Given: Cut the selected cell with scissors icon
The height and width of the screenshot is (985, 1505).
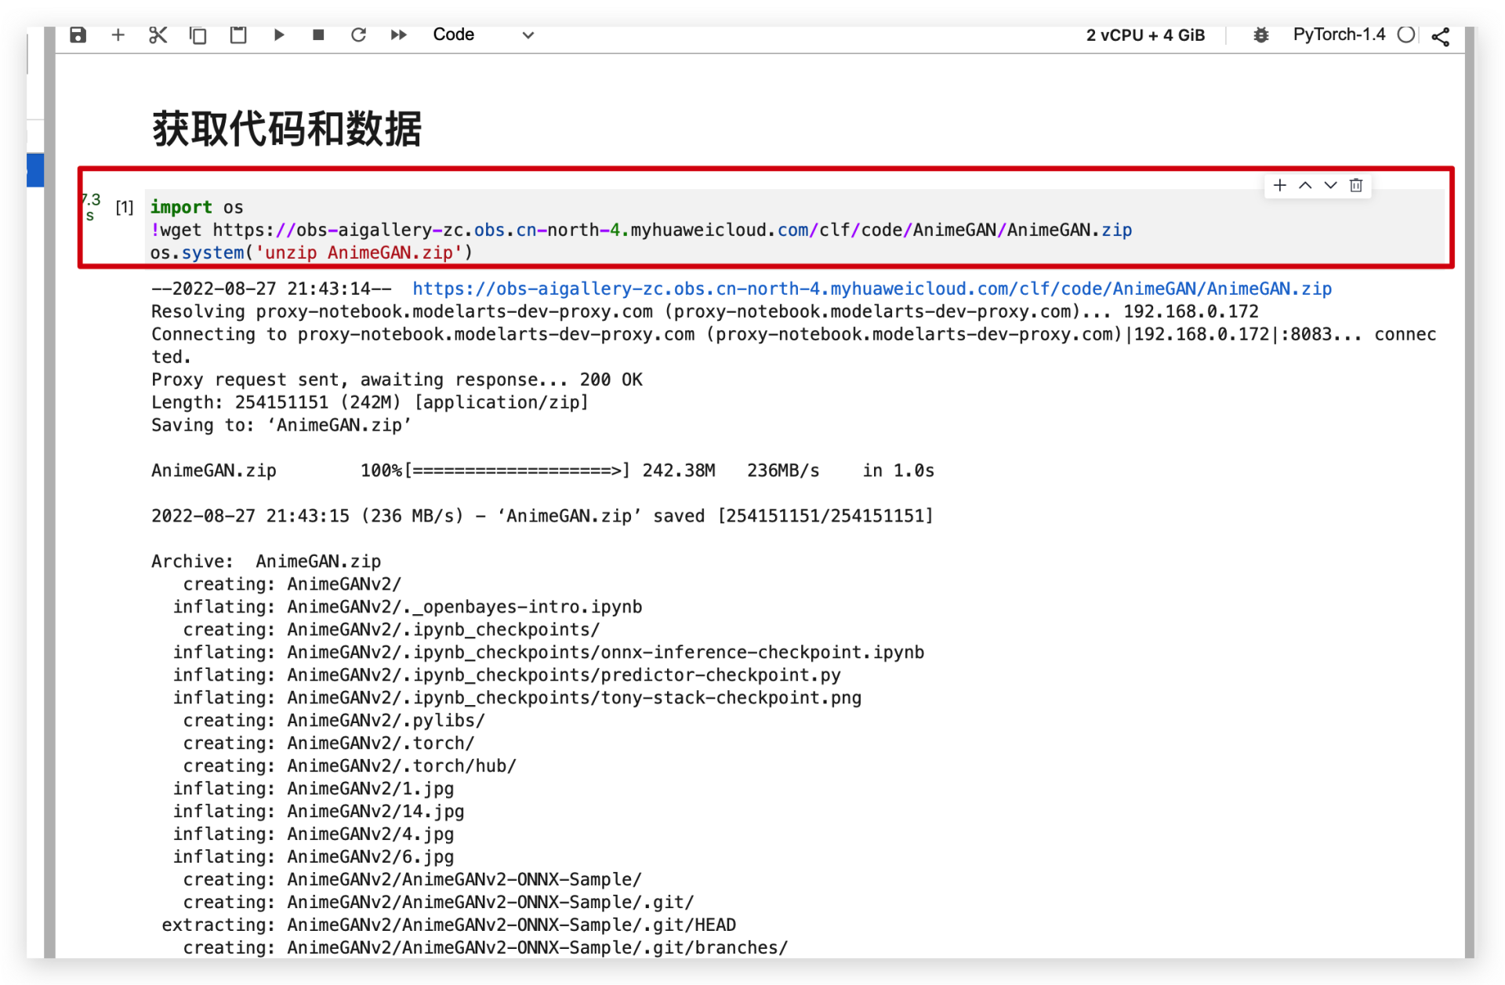Looking at the screenshot, I should coord(158,35).
